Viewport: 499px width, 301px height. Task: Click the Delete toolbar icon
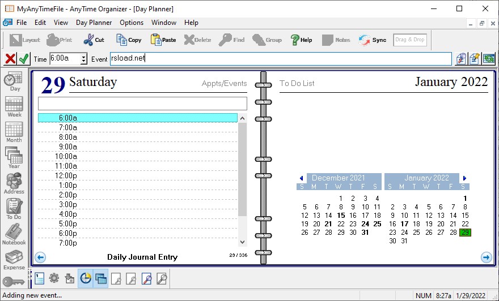pyautogui.click(x=189, y=40)
